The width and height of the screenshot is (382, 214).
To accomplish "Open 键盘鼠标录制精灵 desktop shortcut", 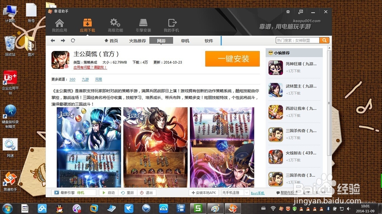I will (x=10, y=117).
